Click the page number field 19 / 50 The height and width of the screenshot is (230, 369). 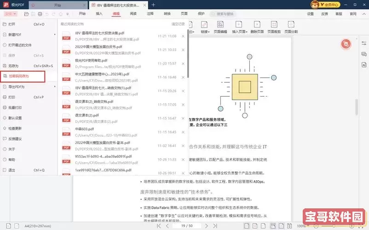187,226
